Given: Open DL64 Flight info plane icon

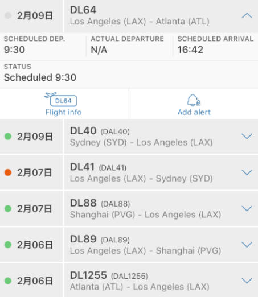Looking at the screenshot, I should point(61,100).
